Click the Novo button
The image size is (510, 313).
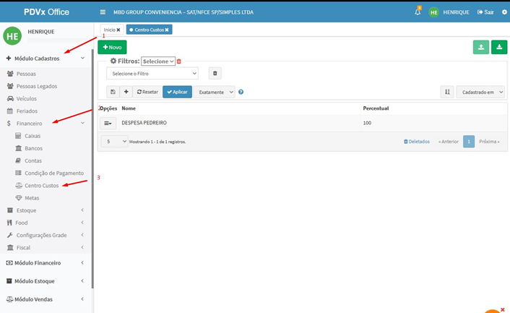(112, 47)
